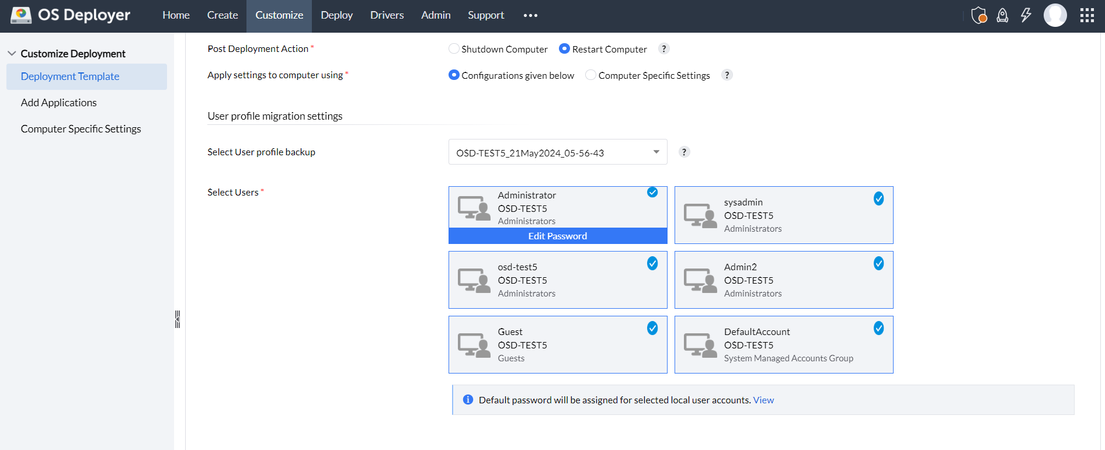Open the User profile backup dropdown

(x=557, y=152)
